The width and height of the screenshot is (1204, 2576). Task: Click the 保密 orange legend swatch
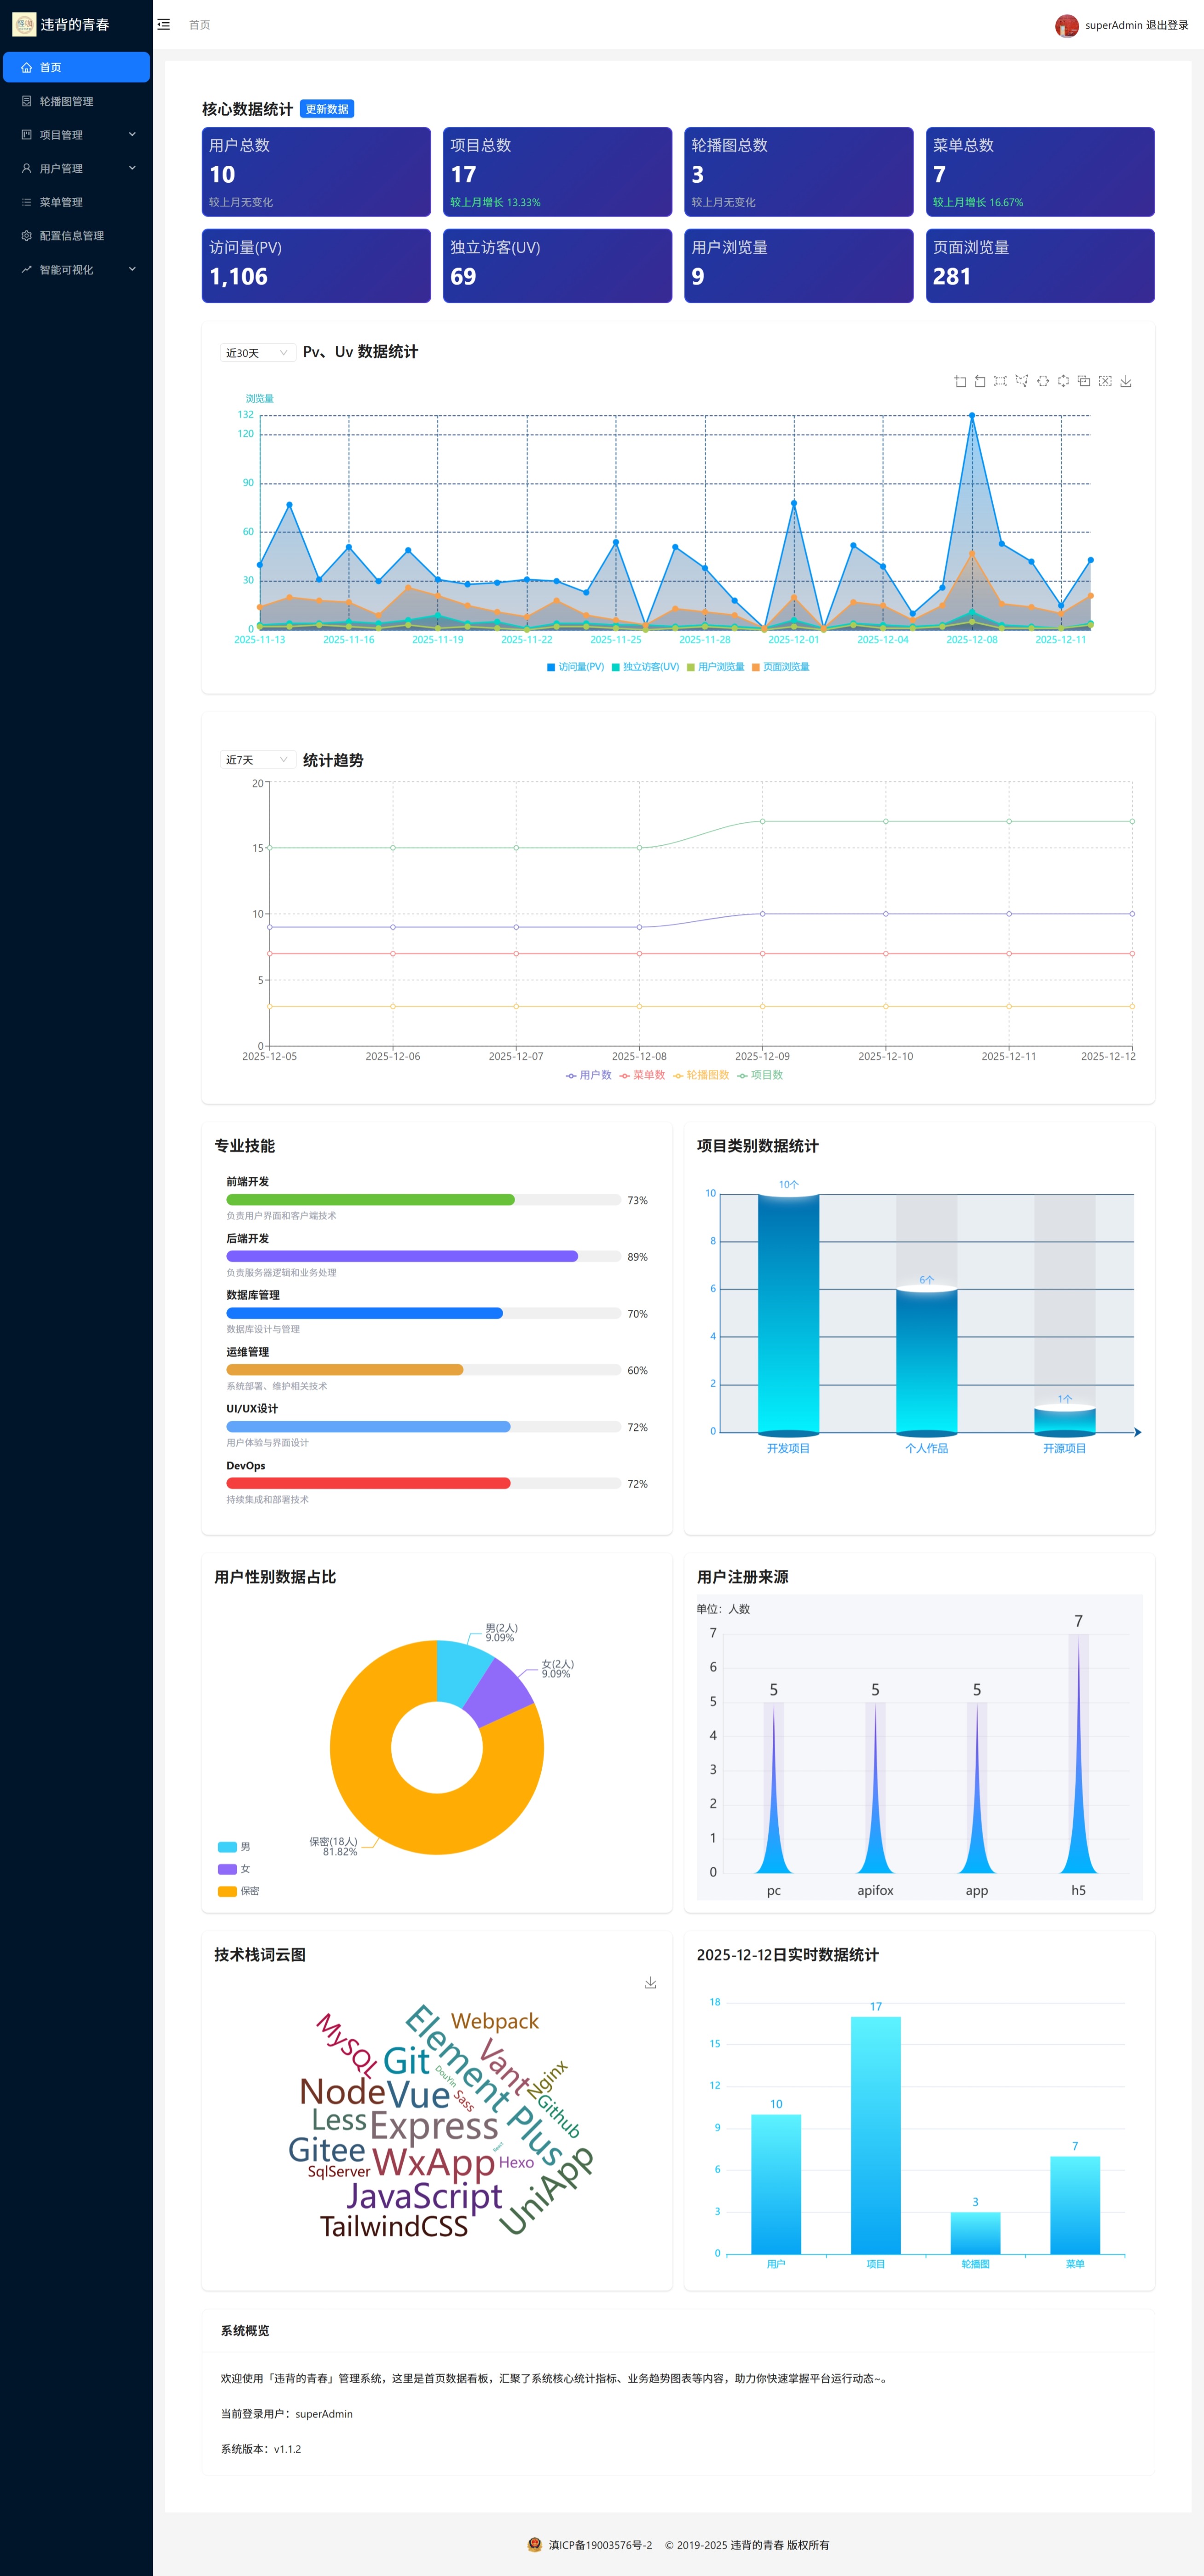(x=227, y=1891)
